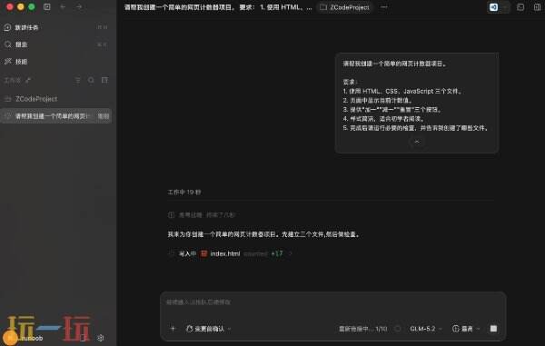Click the search icon in workspace header
The image size is (545, 346).
[91, 80]
